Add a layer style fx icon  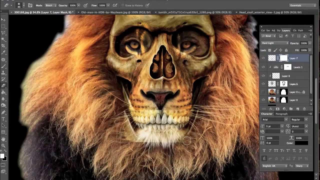tap(271, 109)
